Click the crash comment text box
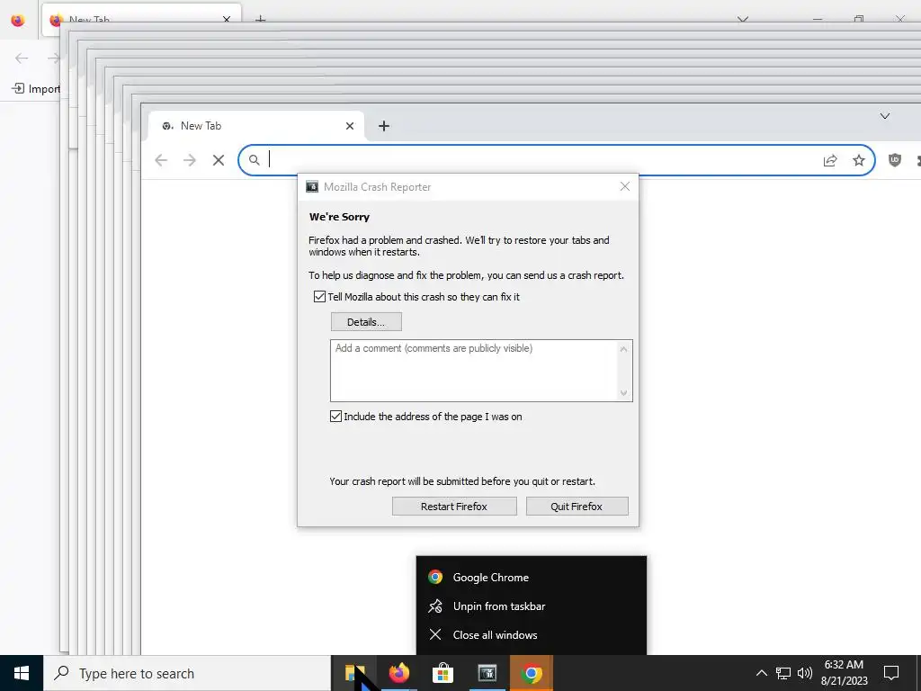This screenshot has width=921, height=691. point(481,371)
